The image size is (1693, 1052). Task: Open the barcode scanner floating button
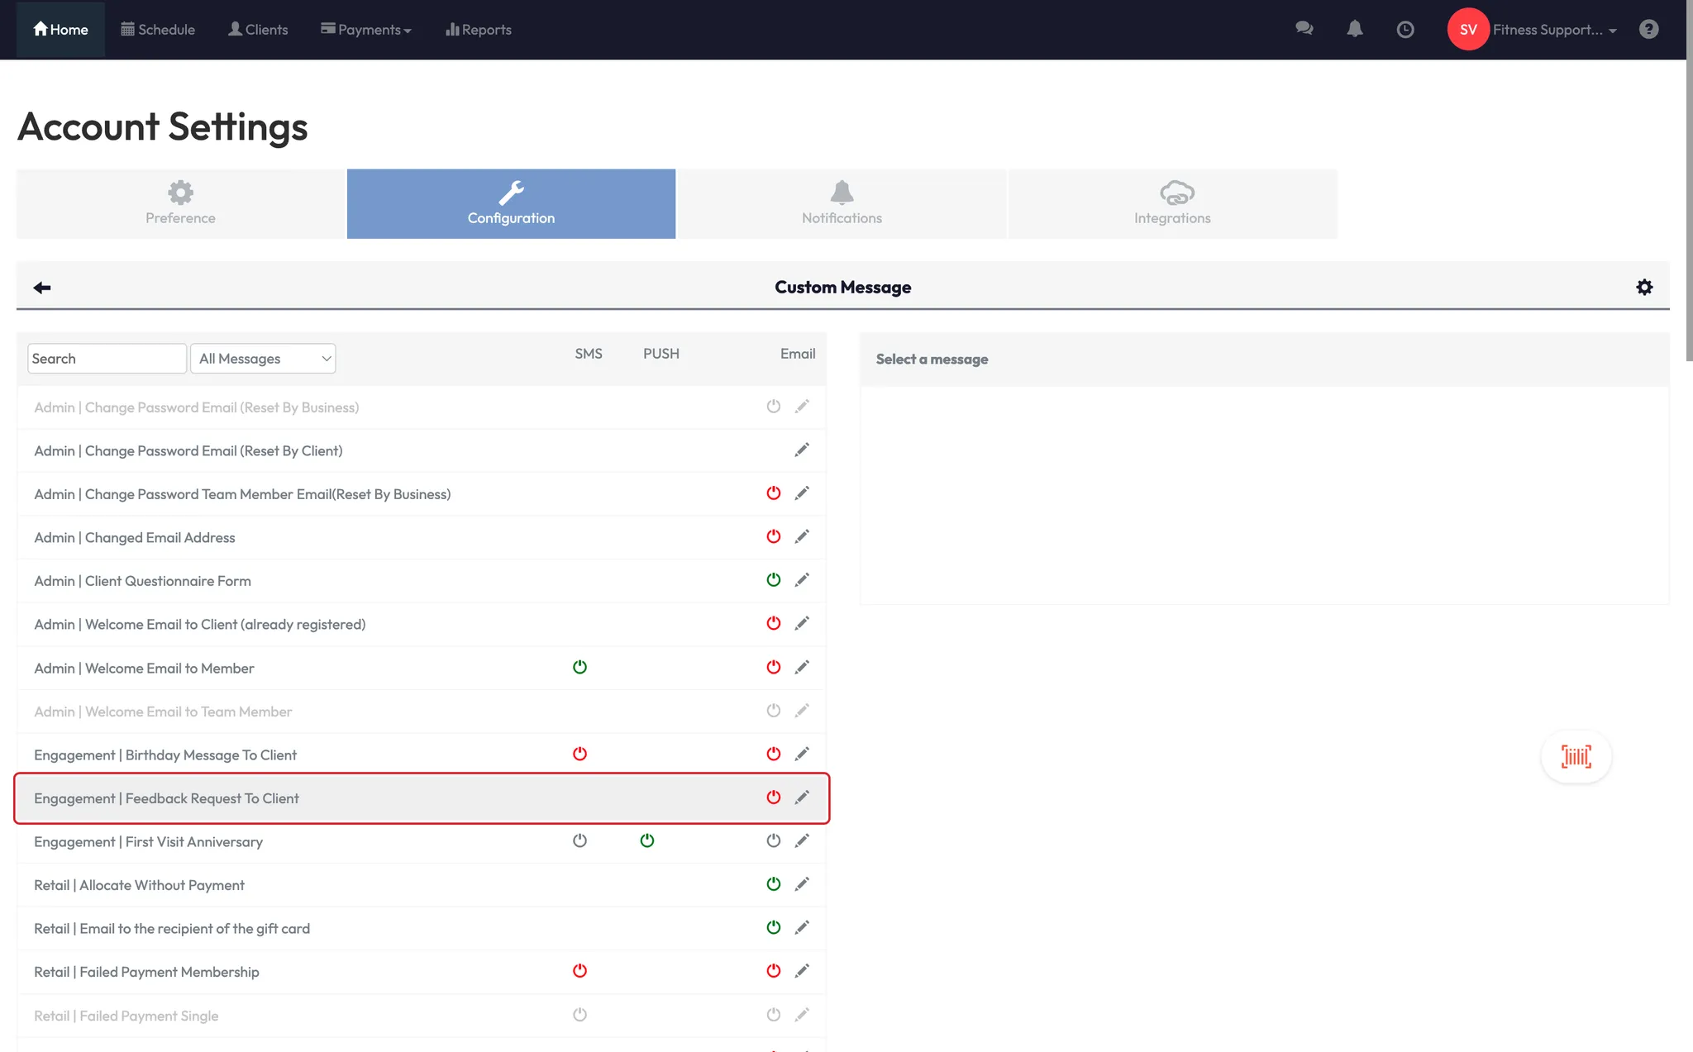[x=1576, y=756]
